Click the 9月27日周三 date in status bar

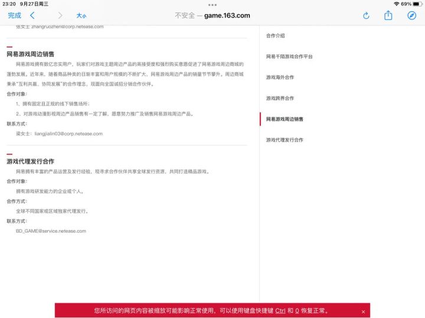(x=34, y=4)
